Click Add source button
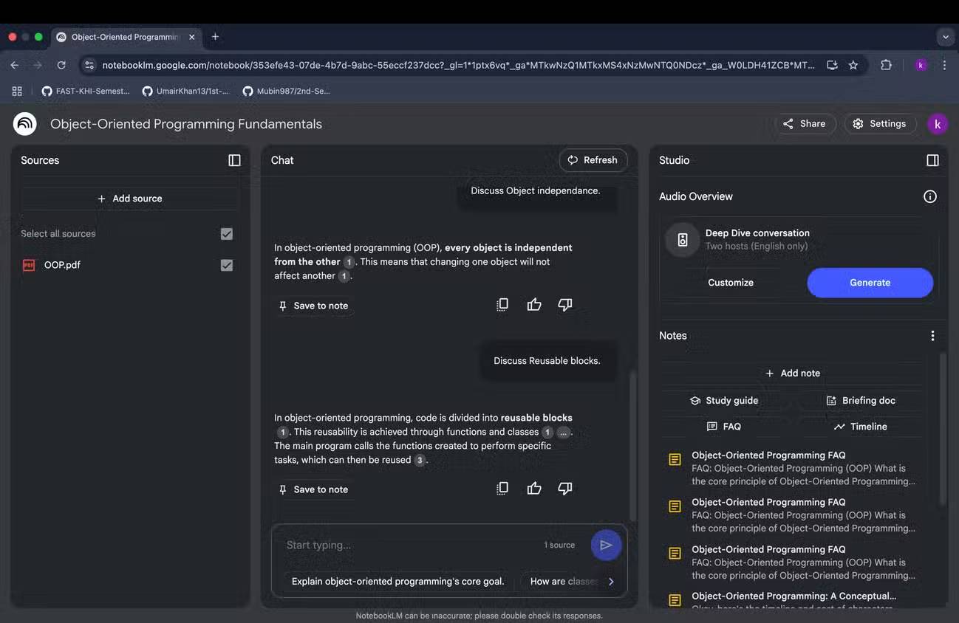Screen dimensions: 959x623 (x=130, y=199)
